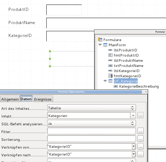Select the Daten tab
The height and width of the screenshot is (162, 166).
point(26,99)
